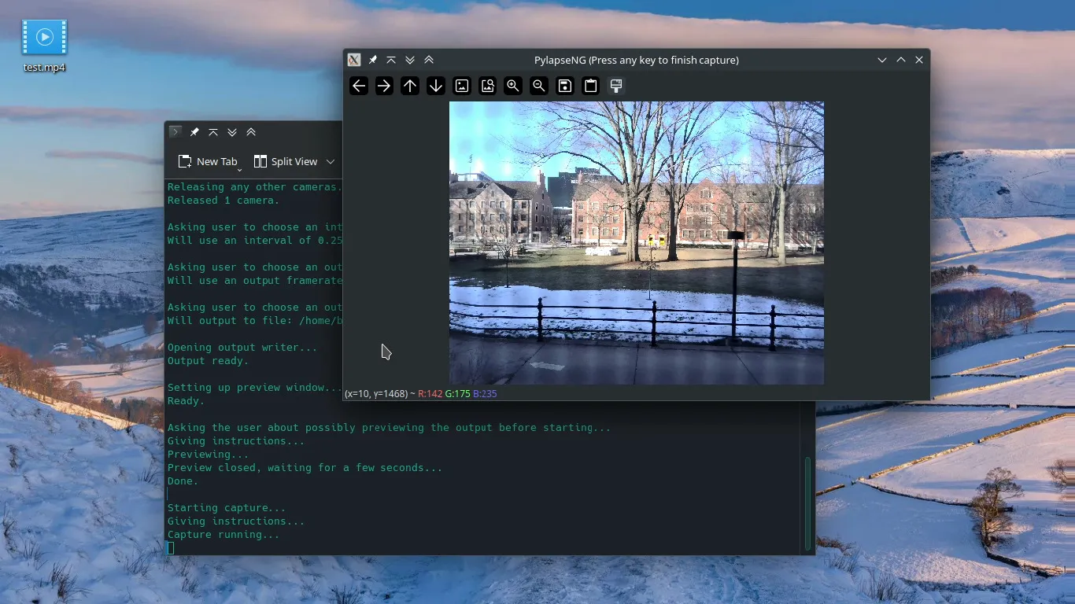Click 'Setting up preview window...' line
The image size is (1075, 604).
[x=255, y=388]
